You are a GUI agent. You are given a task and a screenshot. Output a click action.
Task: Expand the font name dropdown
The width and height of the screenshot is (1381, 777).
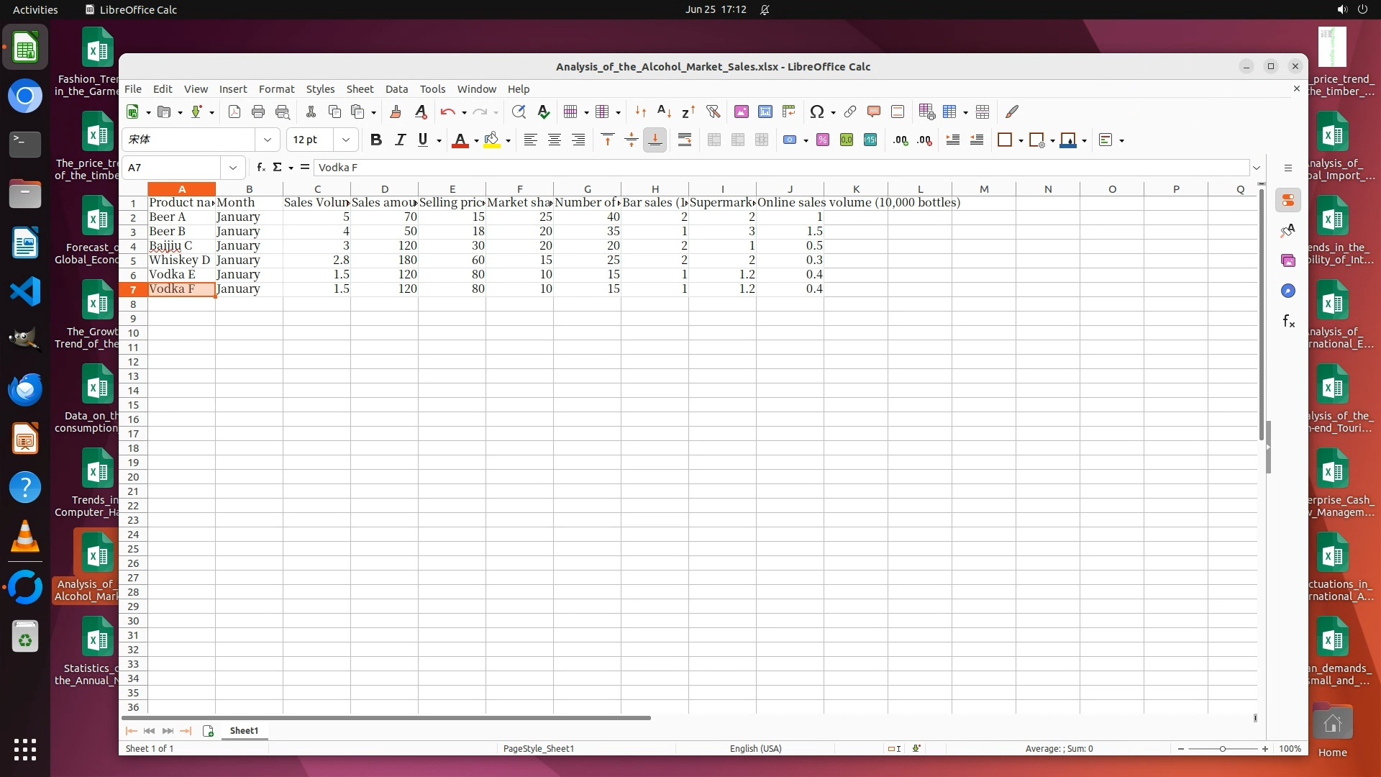coord(268,140)
